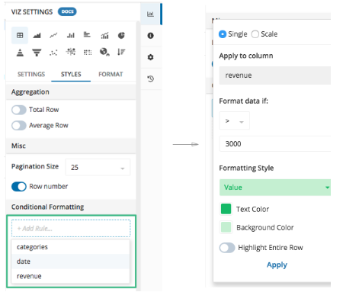The width and height of the screenshot is (343, 292).
Task: Click the Apply button
Action: pos(277,265)
